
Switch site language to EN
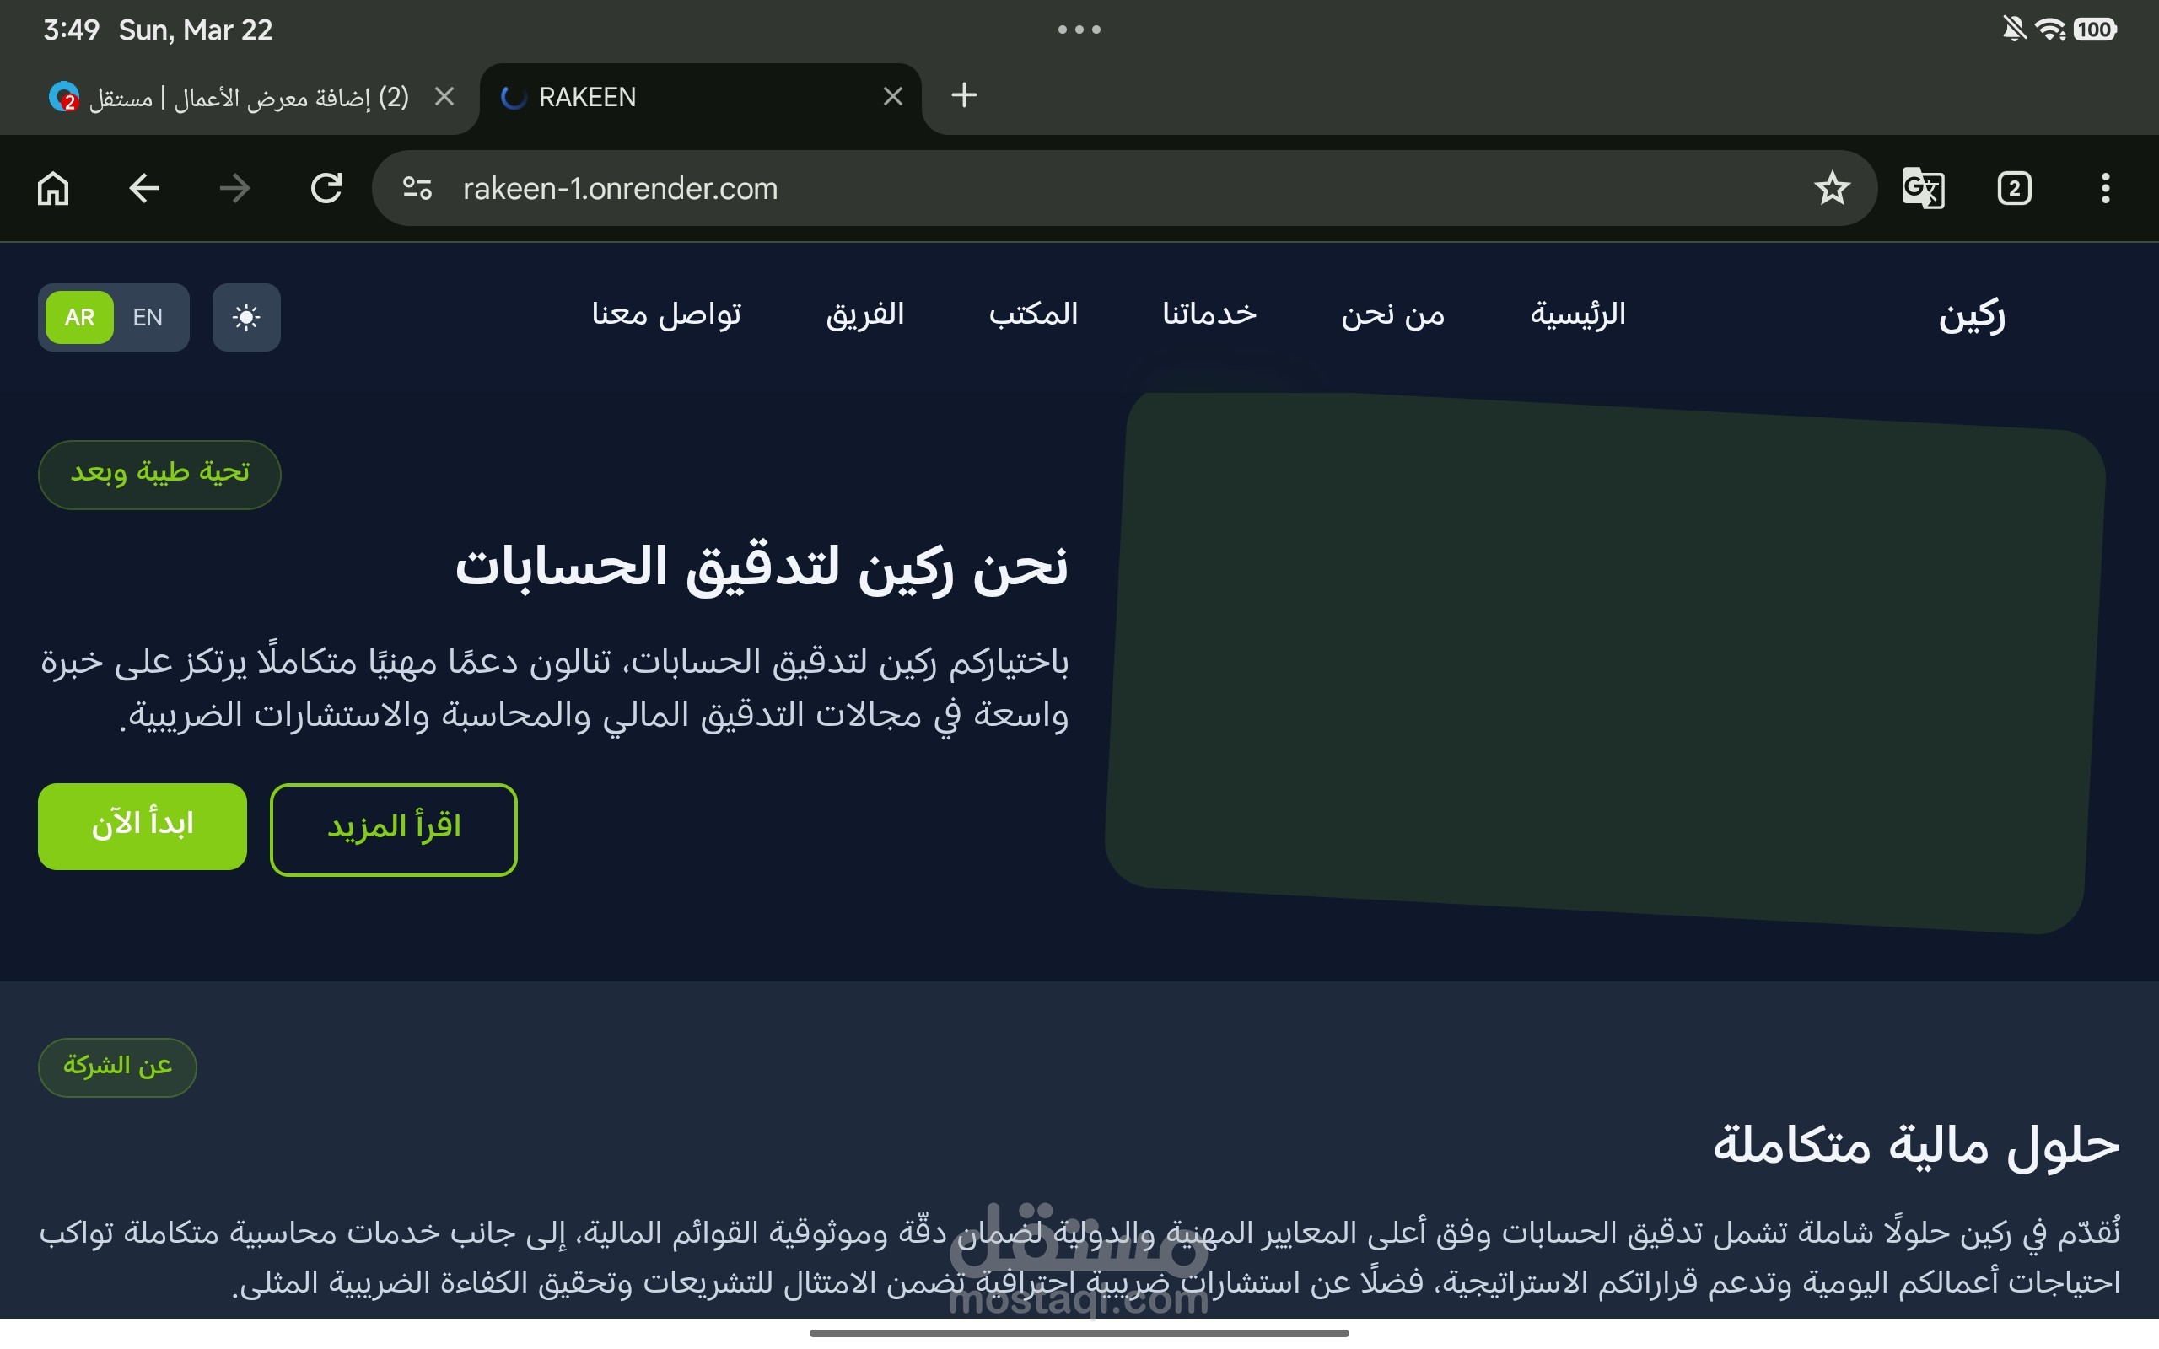point(148,318)
